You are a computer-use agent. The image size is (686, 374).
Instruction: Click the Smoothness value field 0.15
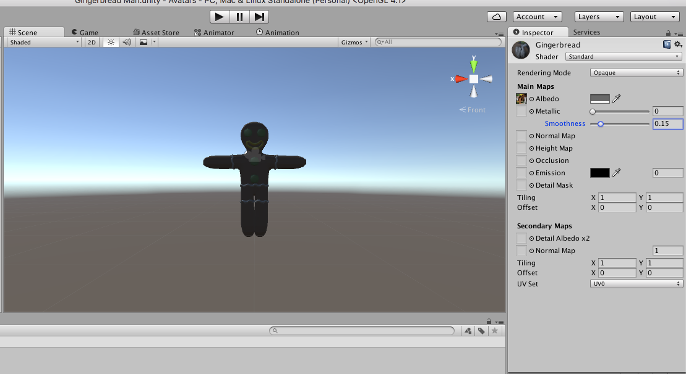pyautogui.click(x=667, y=123)
